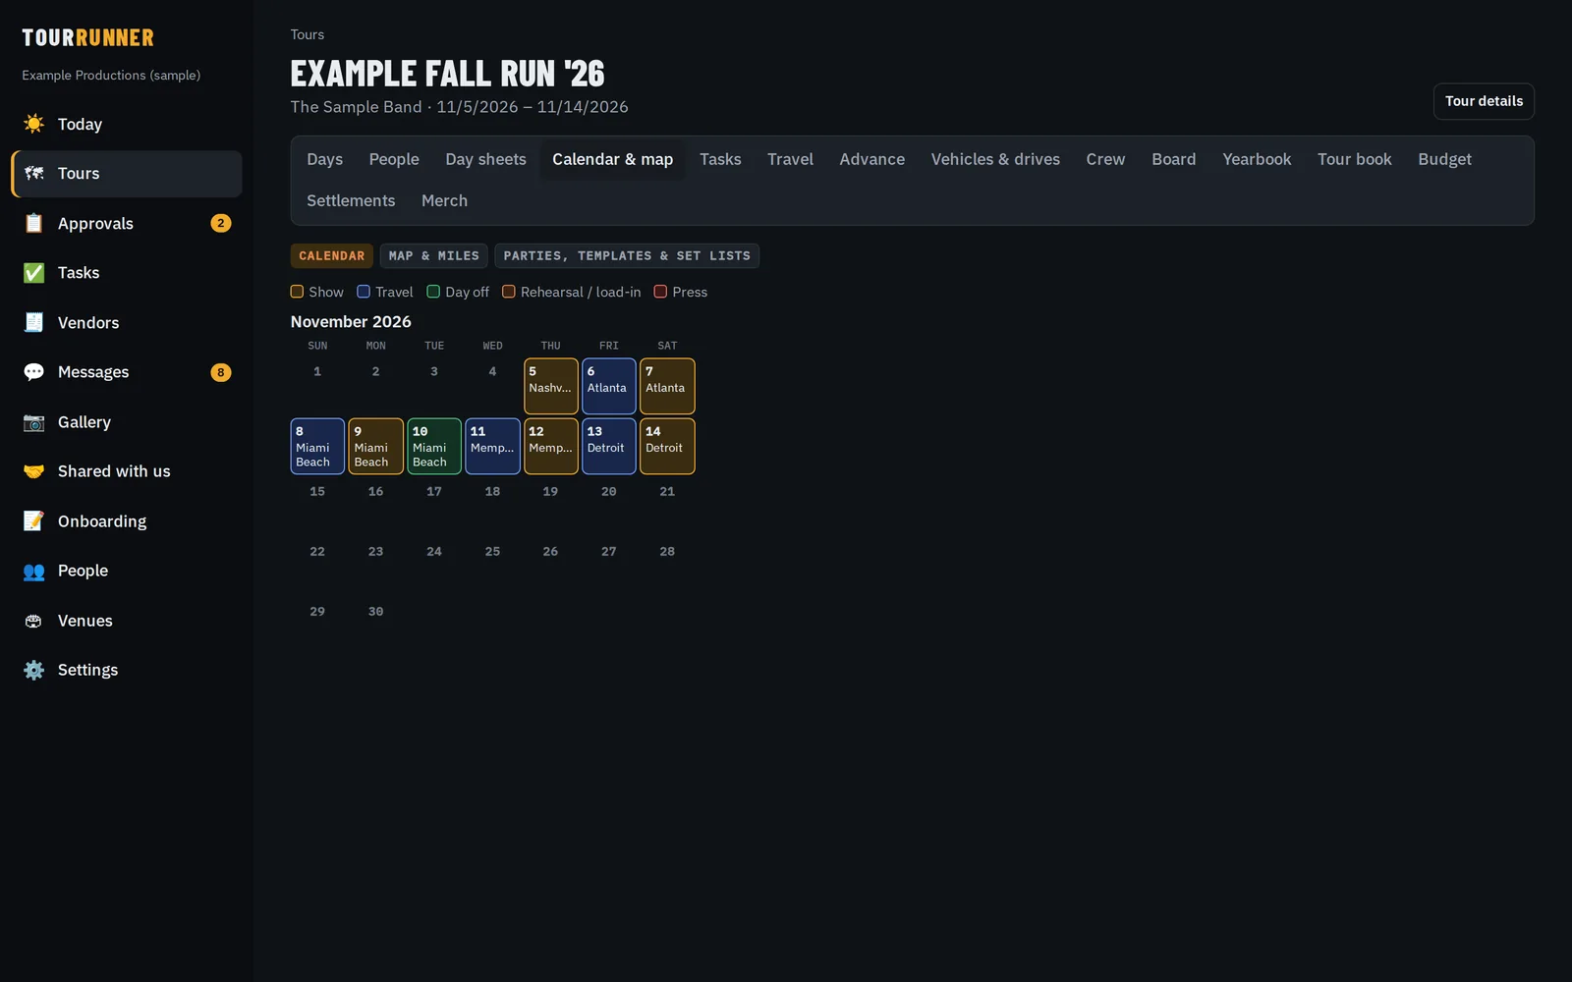The width and height of the screenshot is (1572, 982).
Task: Click the sun icon beside Today
Action: (34, 124)
